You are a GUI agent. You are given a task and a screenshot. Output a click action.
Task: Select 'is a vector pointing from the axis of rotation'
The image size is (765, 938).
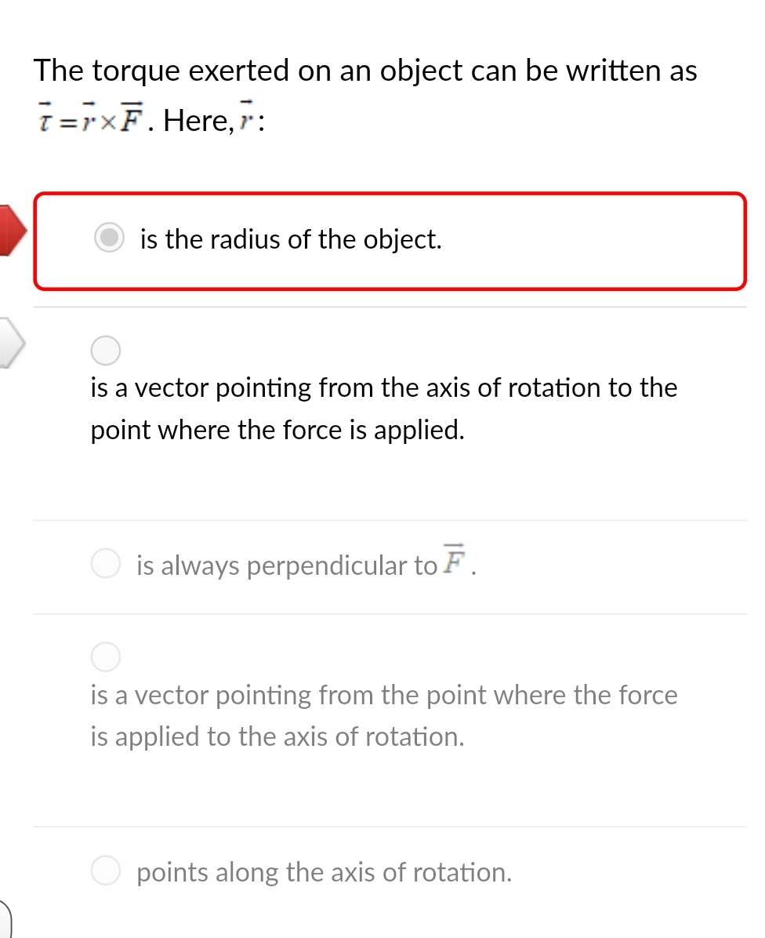[106, 351]
